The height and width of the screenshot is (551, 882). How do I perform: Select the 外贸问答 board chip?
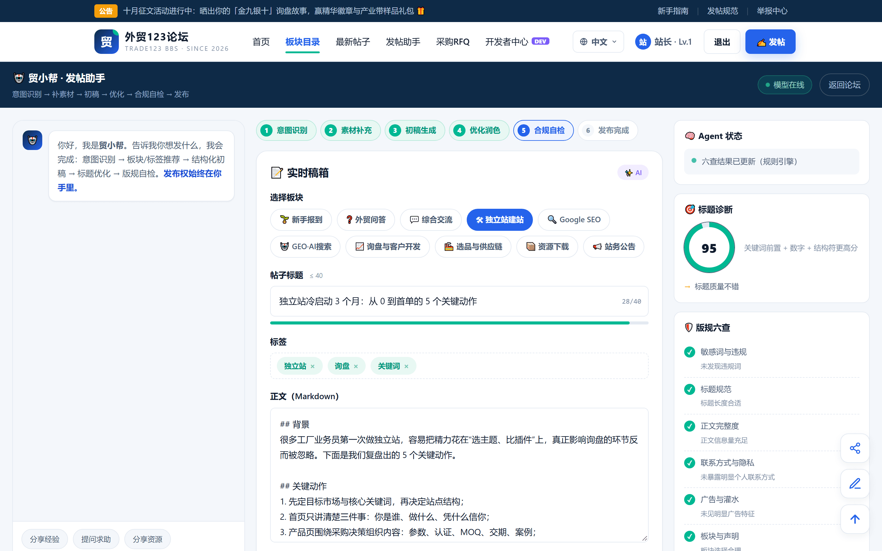point(366,220)
